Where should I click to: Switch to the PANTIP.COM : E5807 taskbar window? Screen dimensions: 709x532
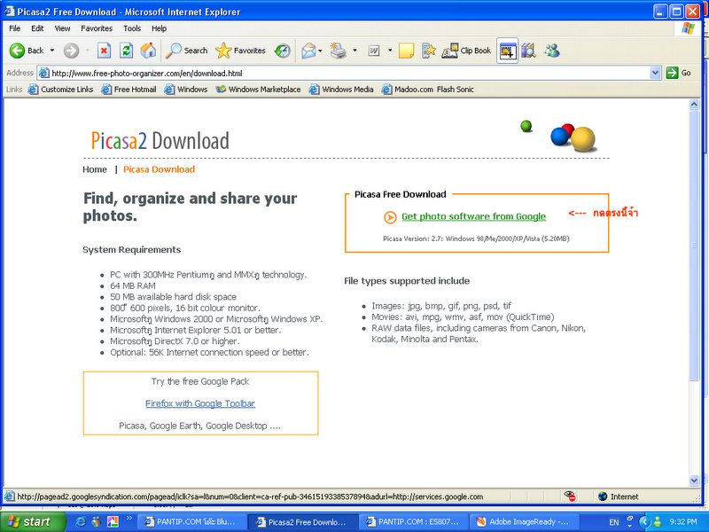coord(414,522)
